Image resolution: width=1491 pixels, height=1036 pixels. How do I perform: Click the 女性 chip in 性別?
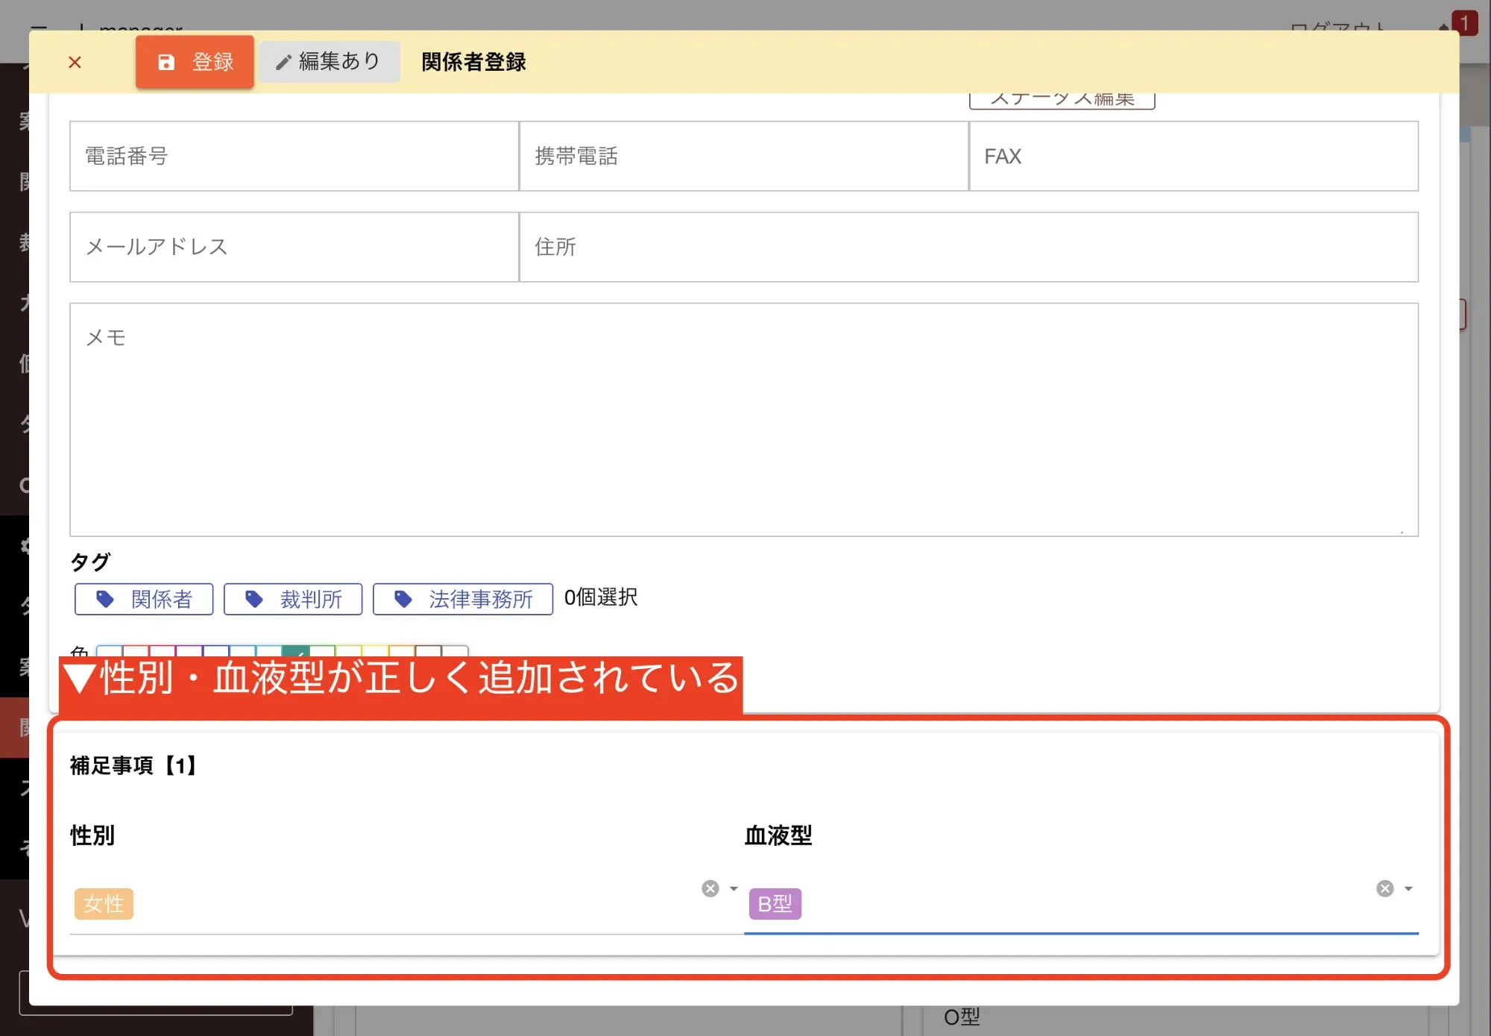click(104, 904)
